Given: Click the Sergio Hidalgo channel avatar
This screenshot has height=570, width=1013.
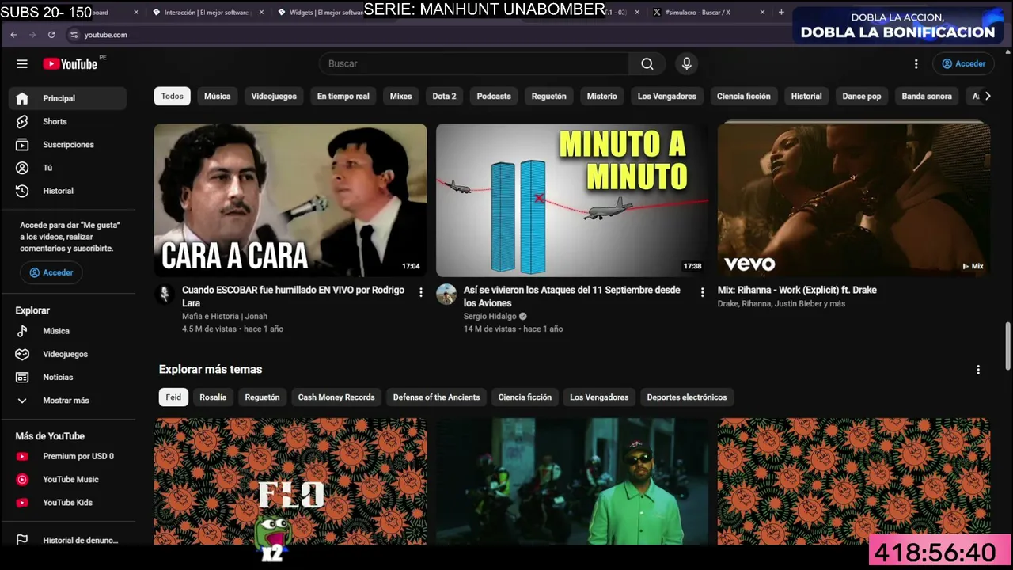Looking at the screenshot, I should coord(446,294).
